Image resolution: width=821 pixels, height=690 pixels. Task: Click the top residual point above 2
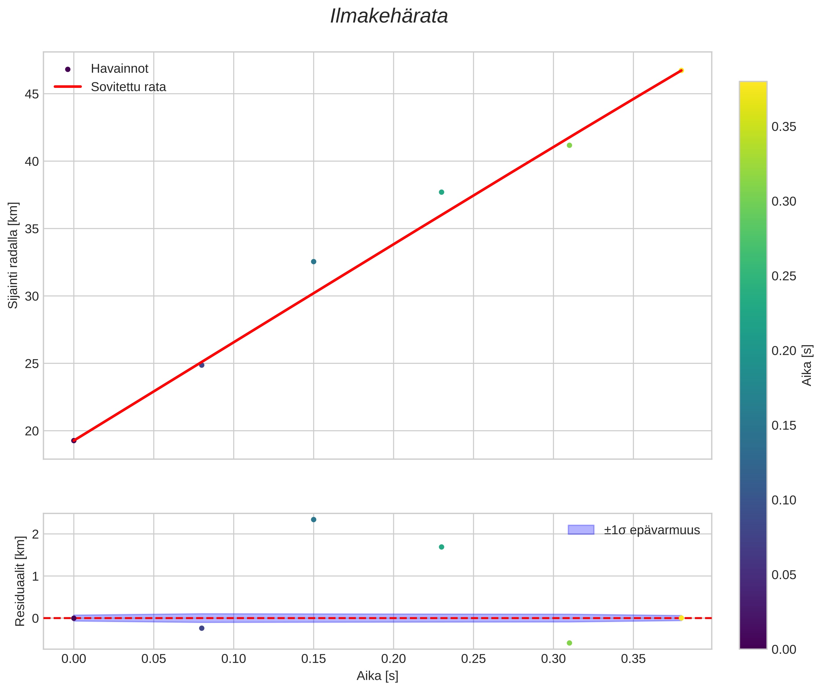[313, 519]
